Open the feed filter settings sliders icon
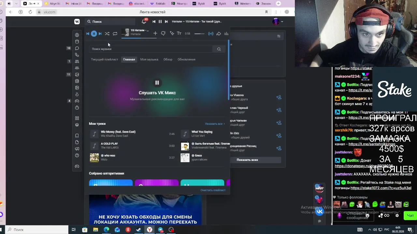 point(279,36)
